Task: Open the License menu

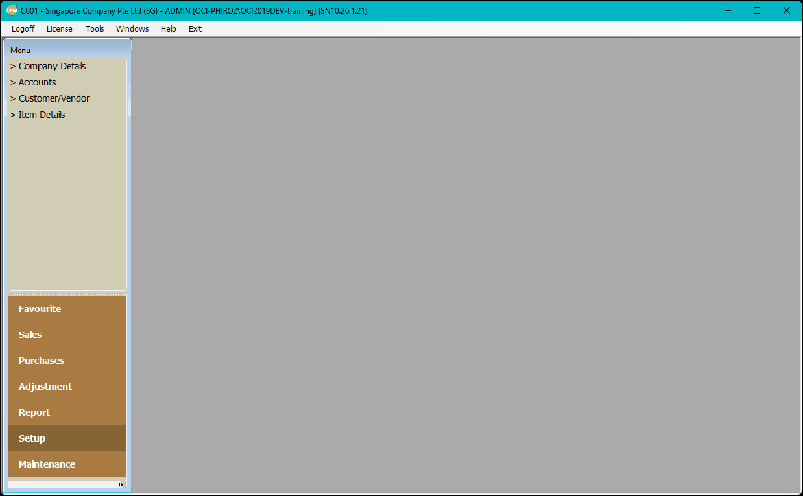Action: (60, 29)
